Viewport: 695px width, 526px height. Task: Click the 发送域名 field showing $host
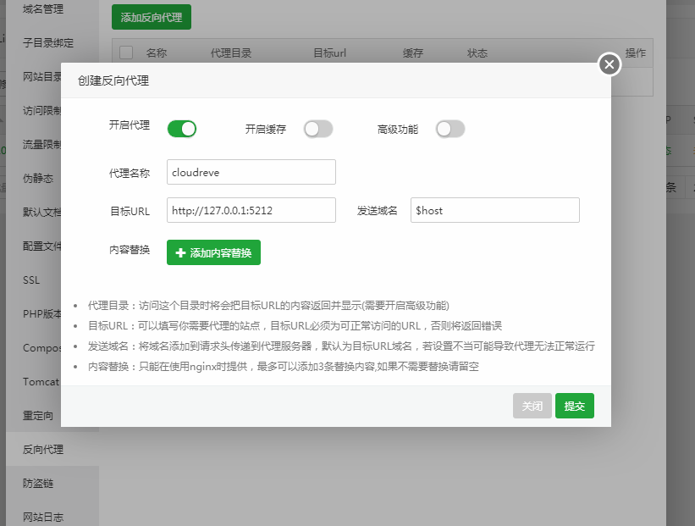click(494, 210)
